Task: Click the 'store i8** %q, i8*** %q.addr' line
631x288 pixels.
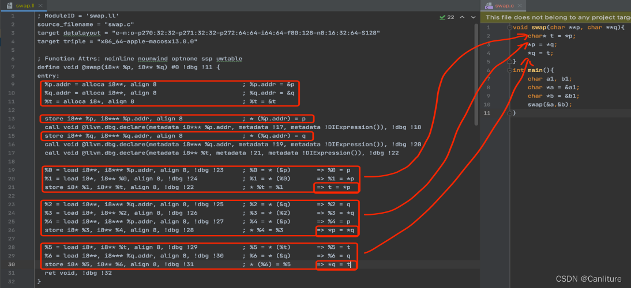Action: pos(114,136)
